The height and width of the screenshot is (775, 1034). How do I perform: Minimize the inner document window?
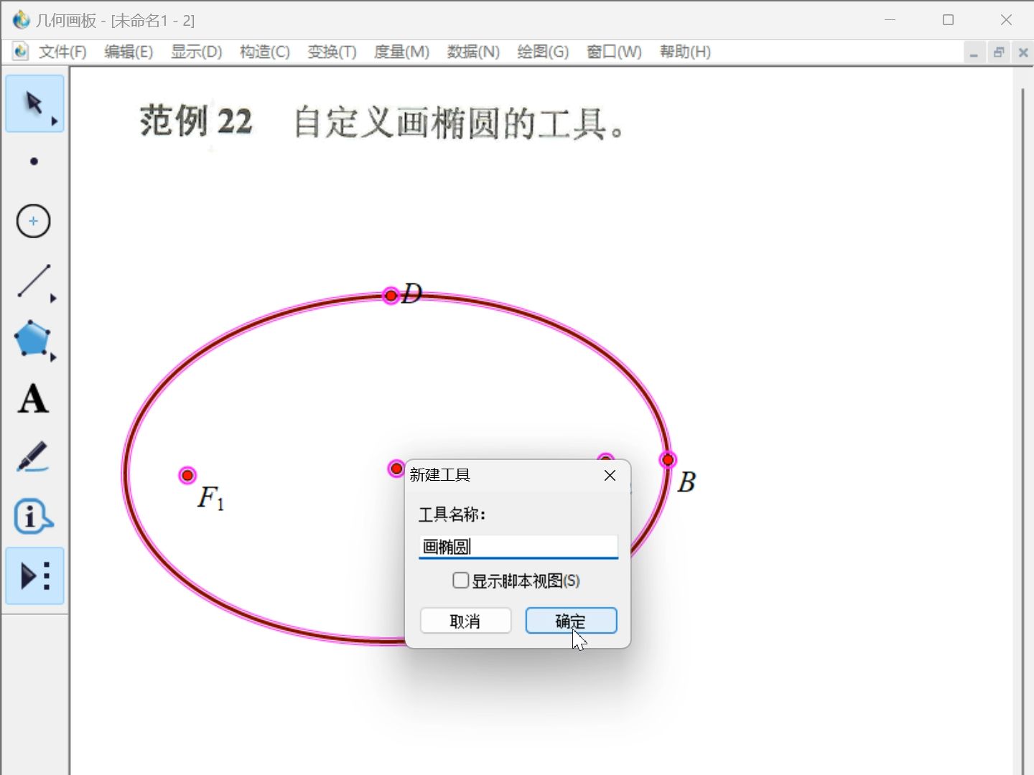[974, 52]
